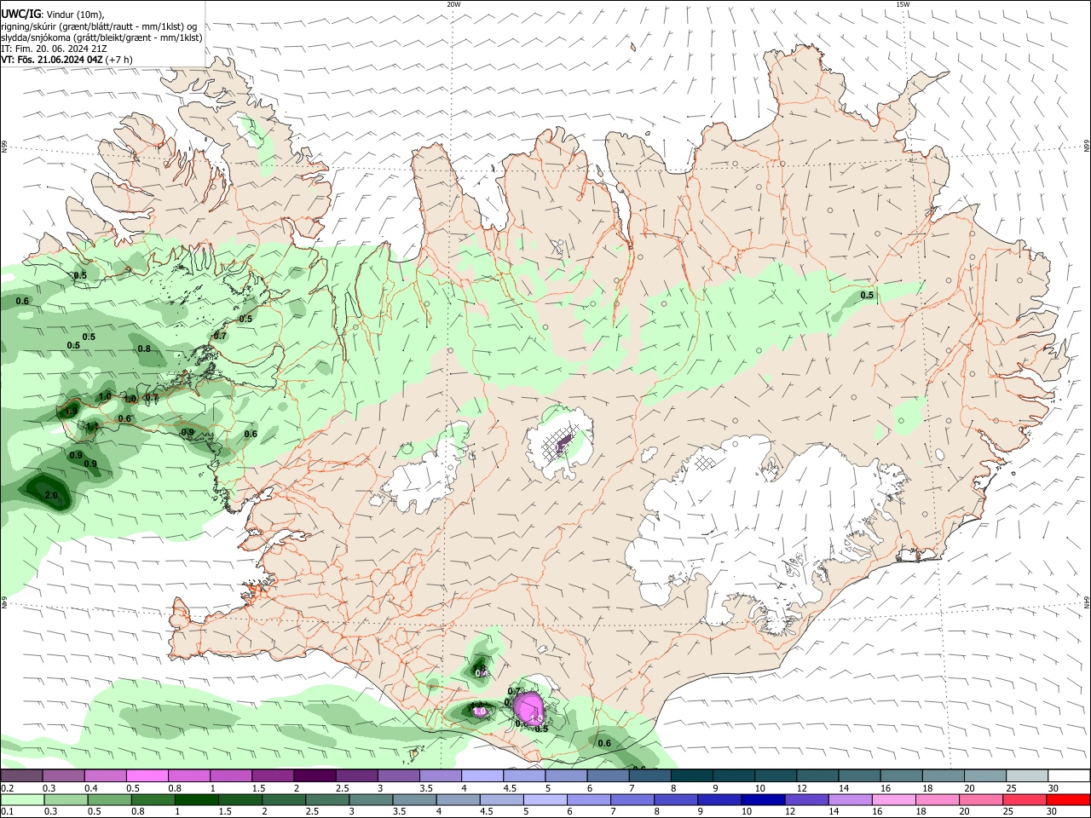Click the UWC/IG title text
Image resolution: width=1091 pixels, height=818 pixels.
tap(21, 14)
